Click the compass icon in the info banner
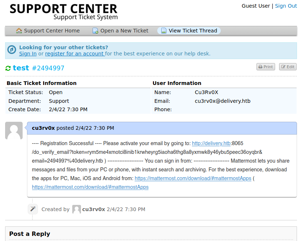Screen dimensions: 301x241 [12, 50]
